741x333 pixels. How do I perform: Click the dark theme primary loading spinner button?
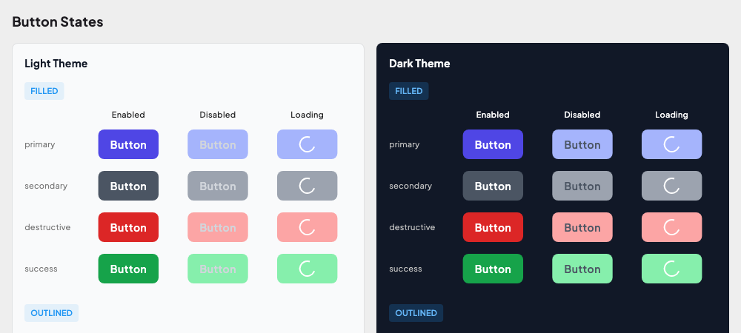(x=671, y=144)
